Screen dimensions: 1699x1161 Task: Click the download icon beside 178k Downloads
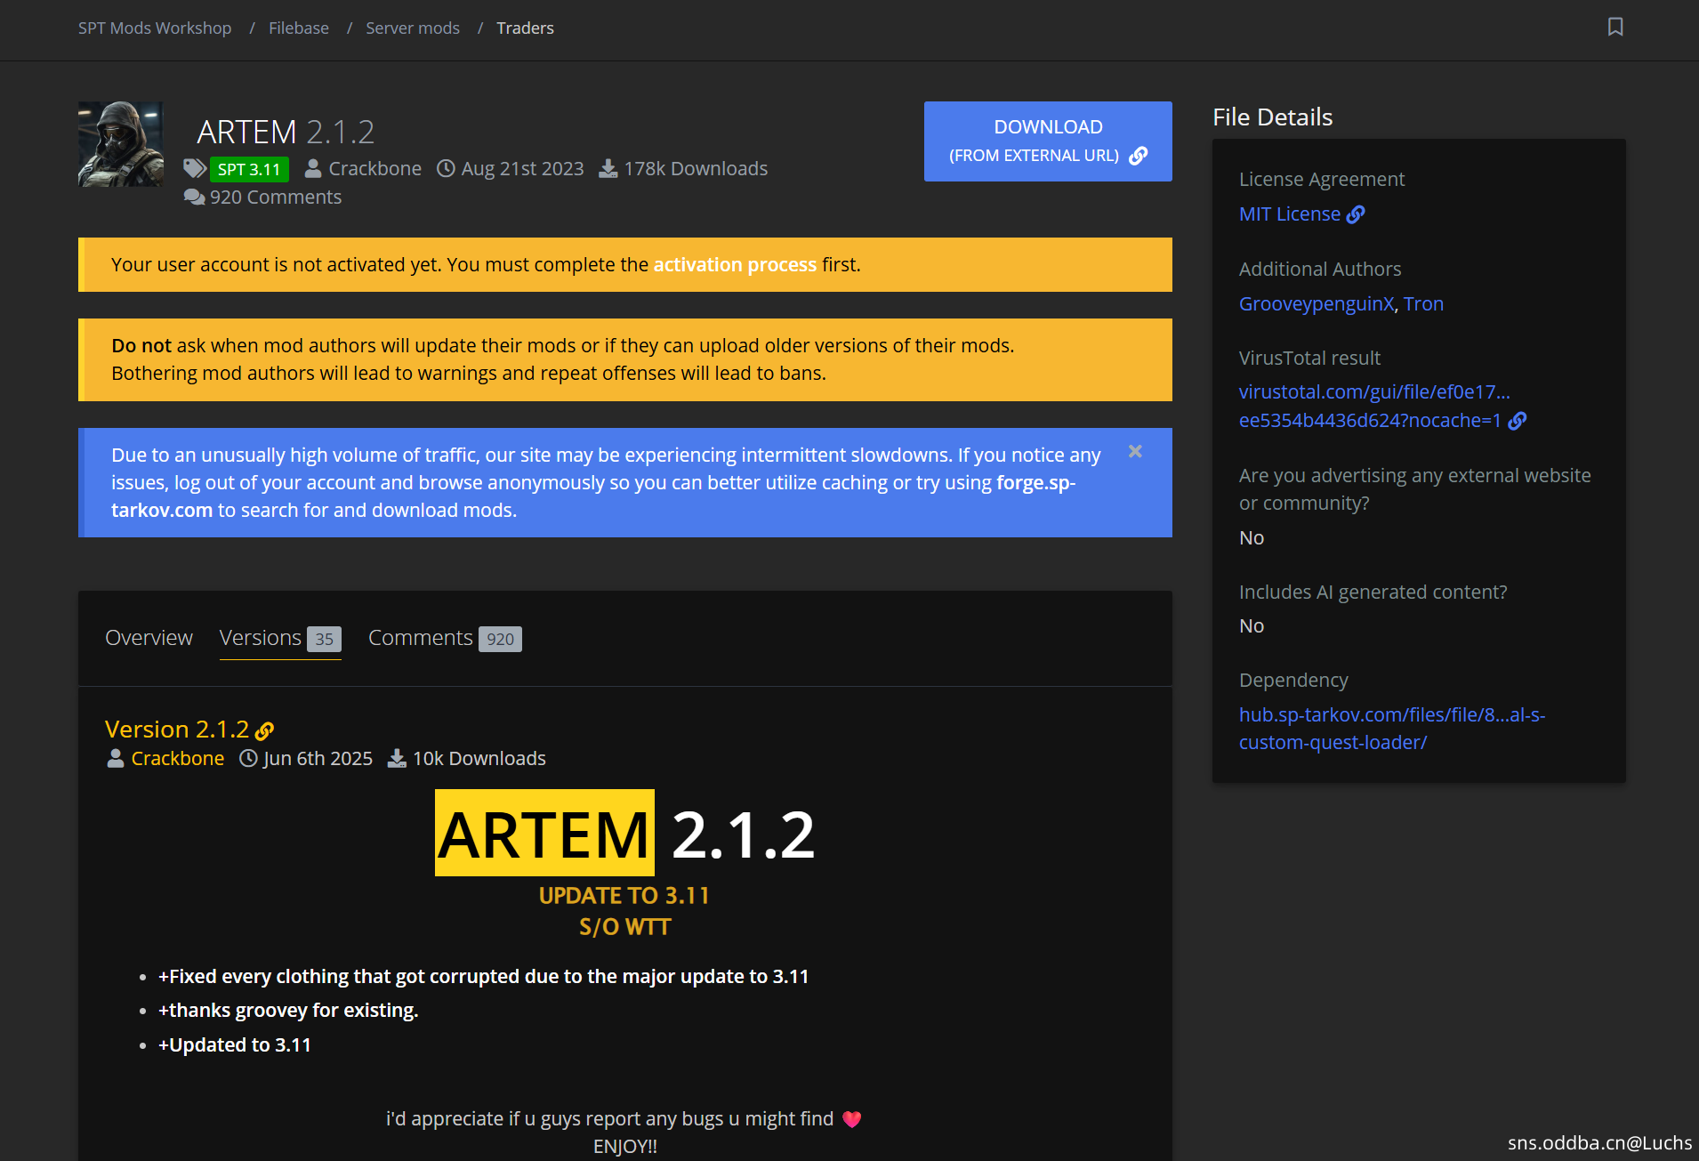tap(608, 168)
